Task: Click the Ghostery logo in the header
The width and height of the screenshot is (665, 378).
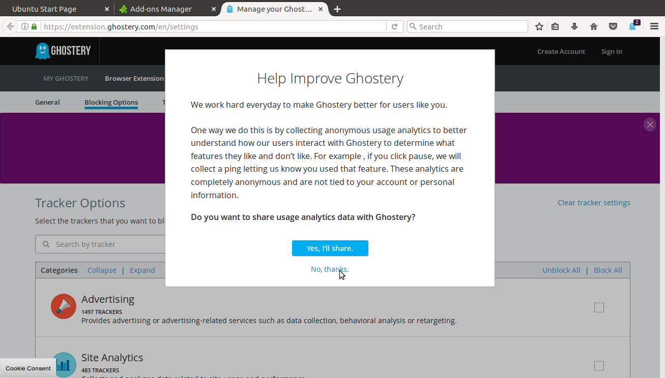Action: tap(63, 51)
